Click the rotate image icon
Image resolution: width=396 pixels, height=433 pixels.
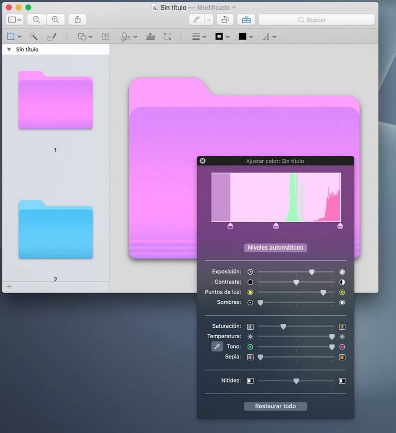tap(225, 20)
